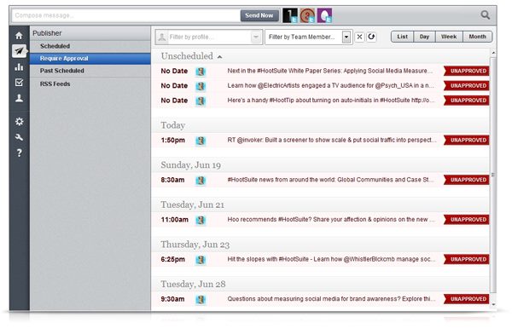The width and height of the screenshot is (512, 334).
Task: Clear filters with the X button
Action: coord(359,37)
